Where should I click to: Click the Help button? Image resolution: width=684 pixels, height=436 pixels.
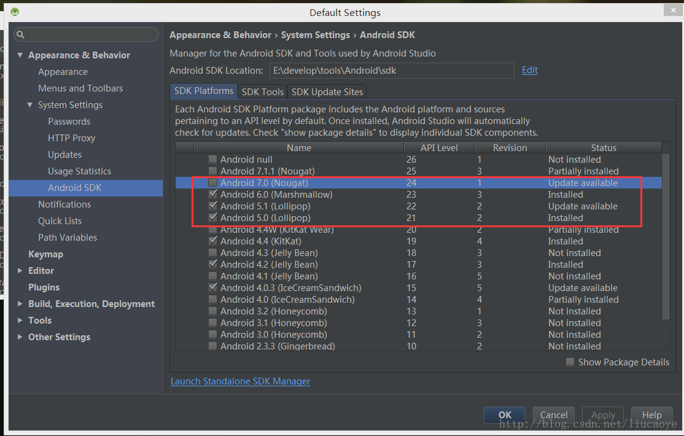click(x=651, y=415)
